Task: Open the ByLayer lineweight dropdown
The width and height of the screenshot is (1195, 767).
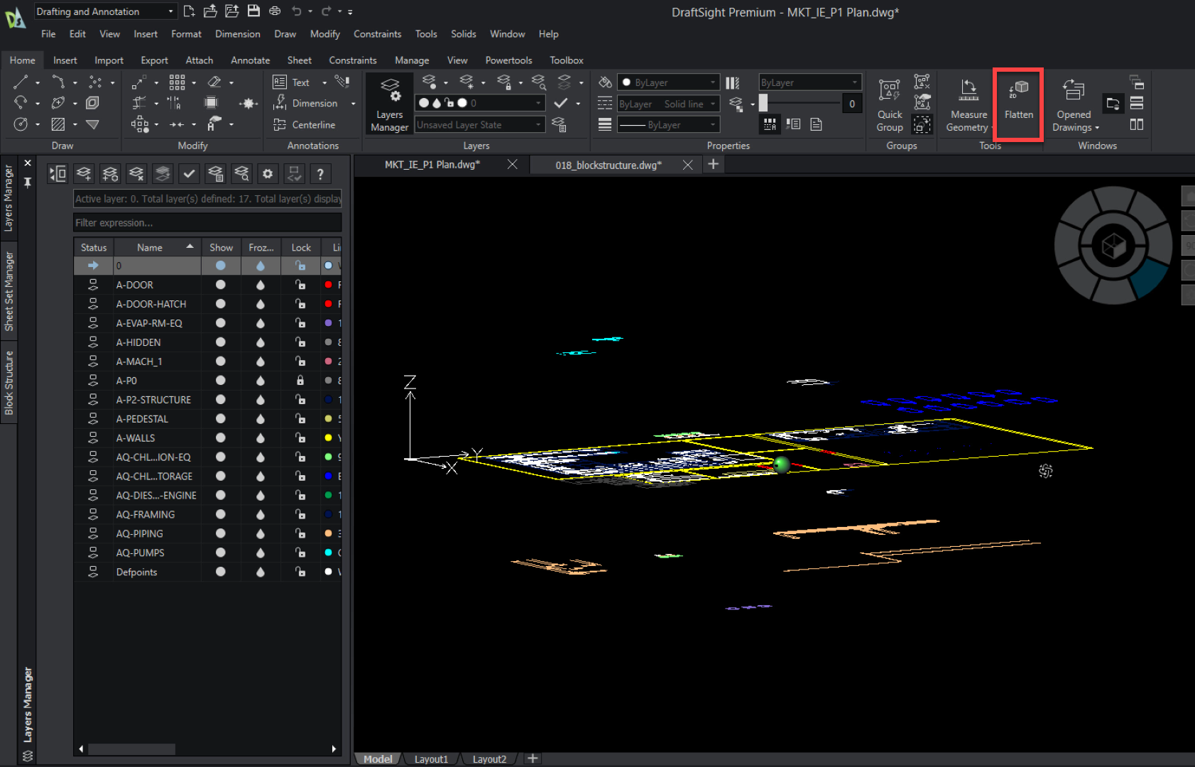Action: [x=668, y=125]
